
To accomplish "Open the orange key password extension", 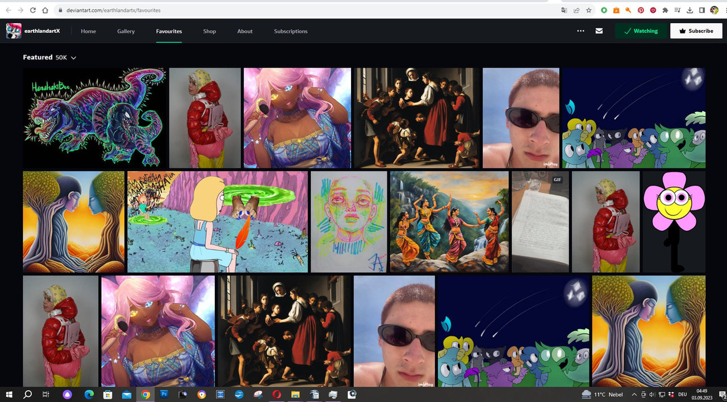I will 628,10.
